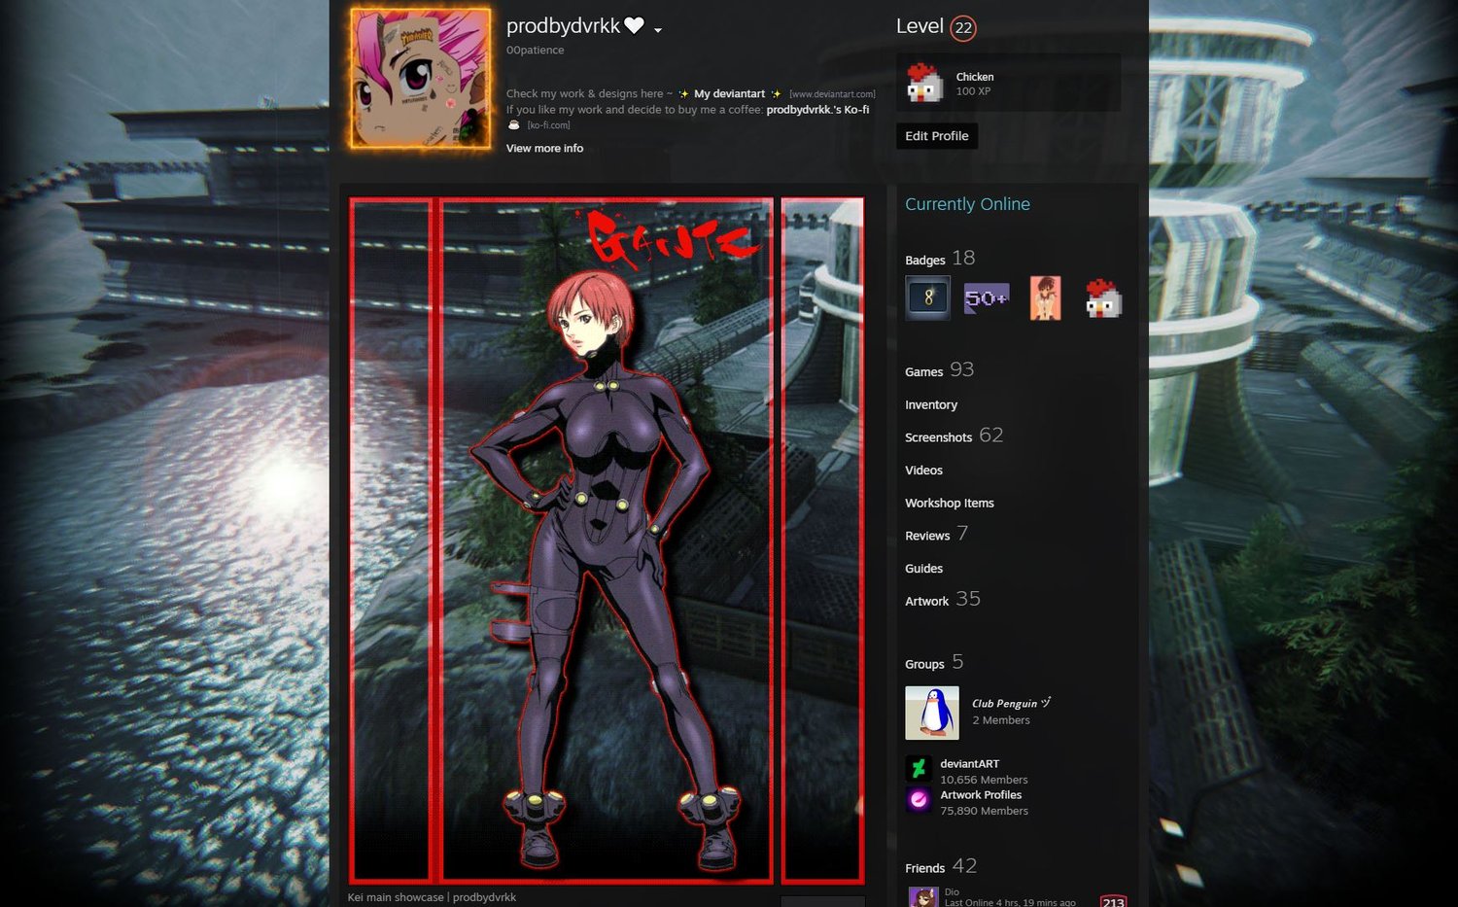Open the Inventory link

coord(931,404)
